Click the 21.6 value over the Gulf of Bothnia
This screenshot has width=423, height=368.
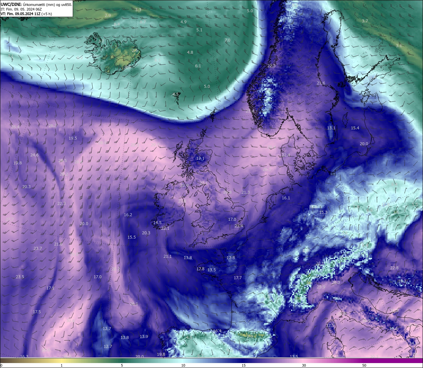pyautogui.click(x=321, y=83)
